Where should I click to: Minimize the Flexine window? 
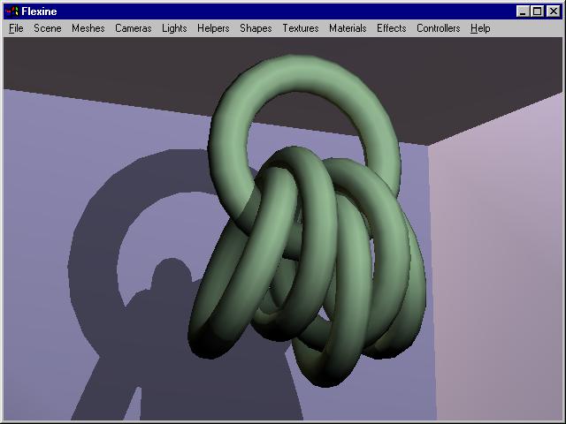(523, 11)
